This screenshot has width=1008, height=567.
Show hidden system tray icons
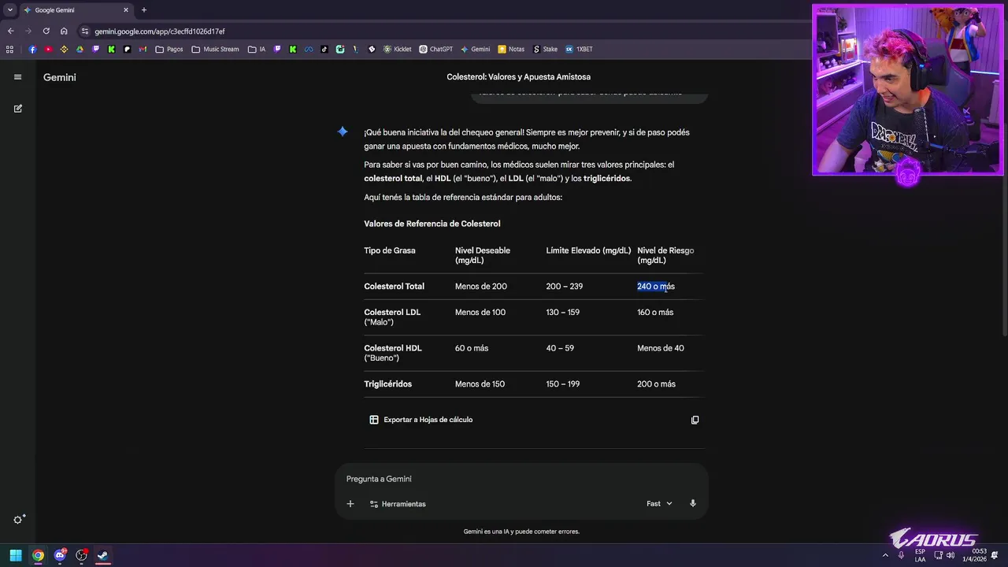tap(885, 555)
